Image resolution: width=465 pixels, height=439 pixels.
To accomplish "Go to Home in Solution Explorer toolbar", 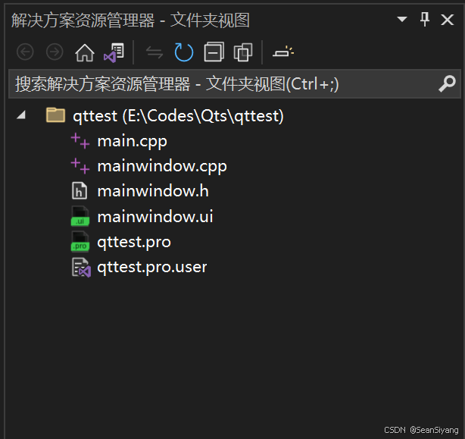I will (85, 52).
